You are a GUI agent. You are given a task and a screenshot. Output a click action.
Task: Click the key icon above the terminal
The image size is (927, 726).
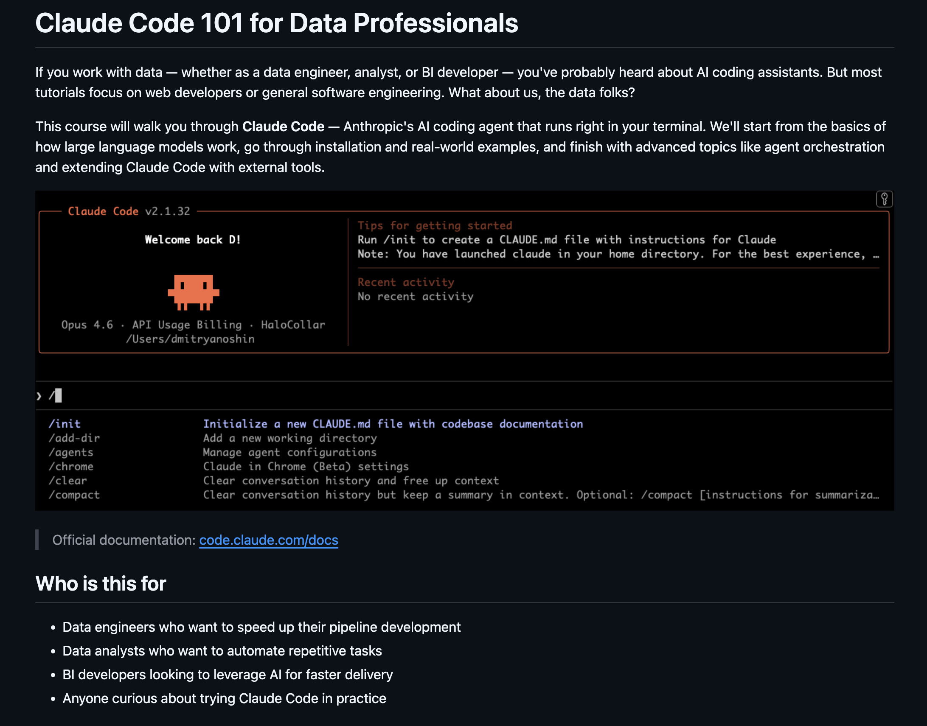tap(884, 199)
